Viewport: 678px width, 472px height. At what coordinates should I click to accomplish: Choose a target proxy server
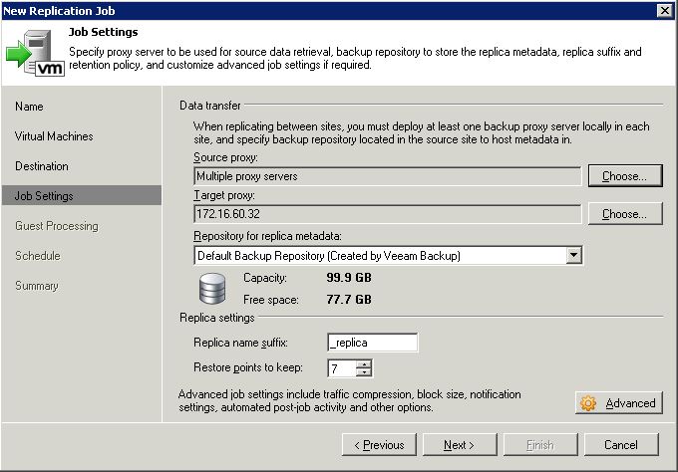(x=625, y=214)
